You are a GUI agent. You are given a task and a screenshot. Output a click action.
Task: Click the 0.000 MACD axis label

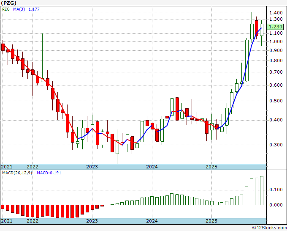click(276, 205)
